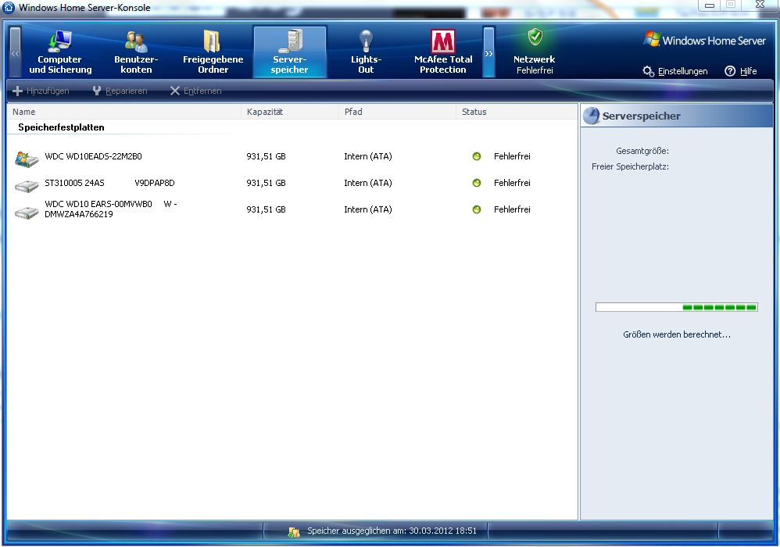Viewport: 780px width, 547px height.
Task: Click the system drive icon of WD10EADS
Action: [27, 159]
